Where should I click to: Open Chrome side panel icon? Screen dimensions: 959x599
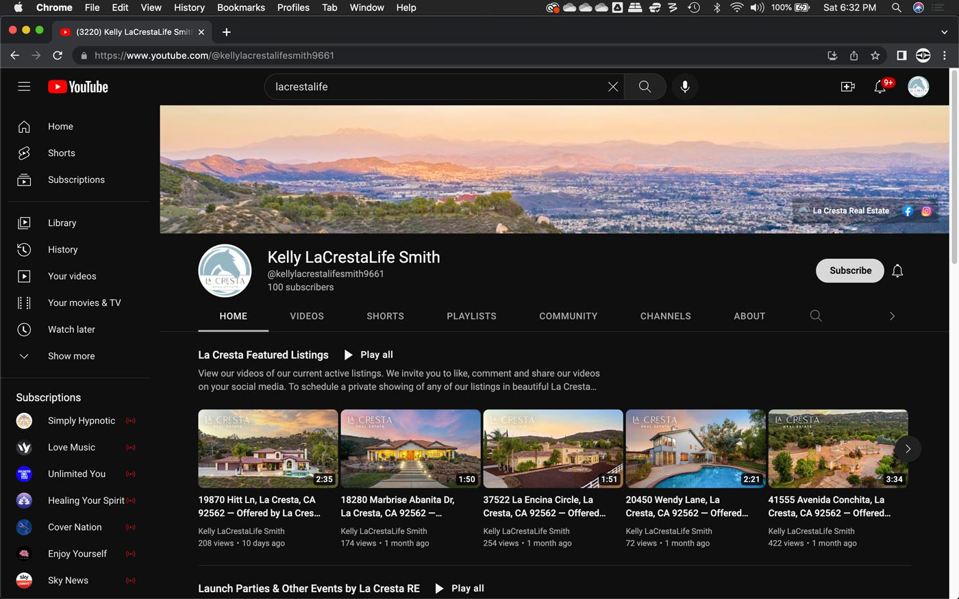pyautogui.click(x=901, y=55)
